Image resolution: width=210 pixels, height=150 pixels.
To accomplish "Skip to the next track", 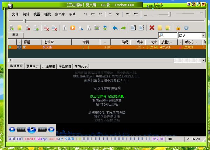I will [x=42, y=129].
